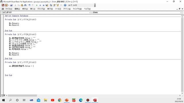The width and height of the screenshot is (184, 103).
Task: Open the Mail app on taskbar
Action: point(39,100)
